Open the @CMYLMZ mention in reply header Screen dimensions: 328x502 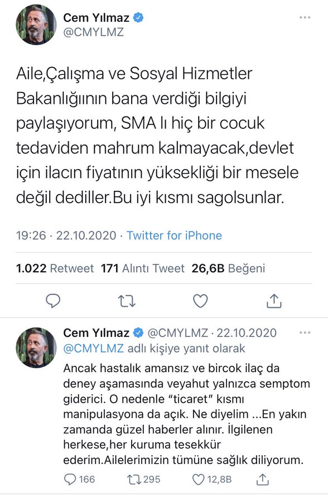point(93,348)
